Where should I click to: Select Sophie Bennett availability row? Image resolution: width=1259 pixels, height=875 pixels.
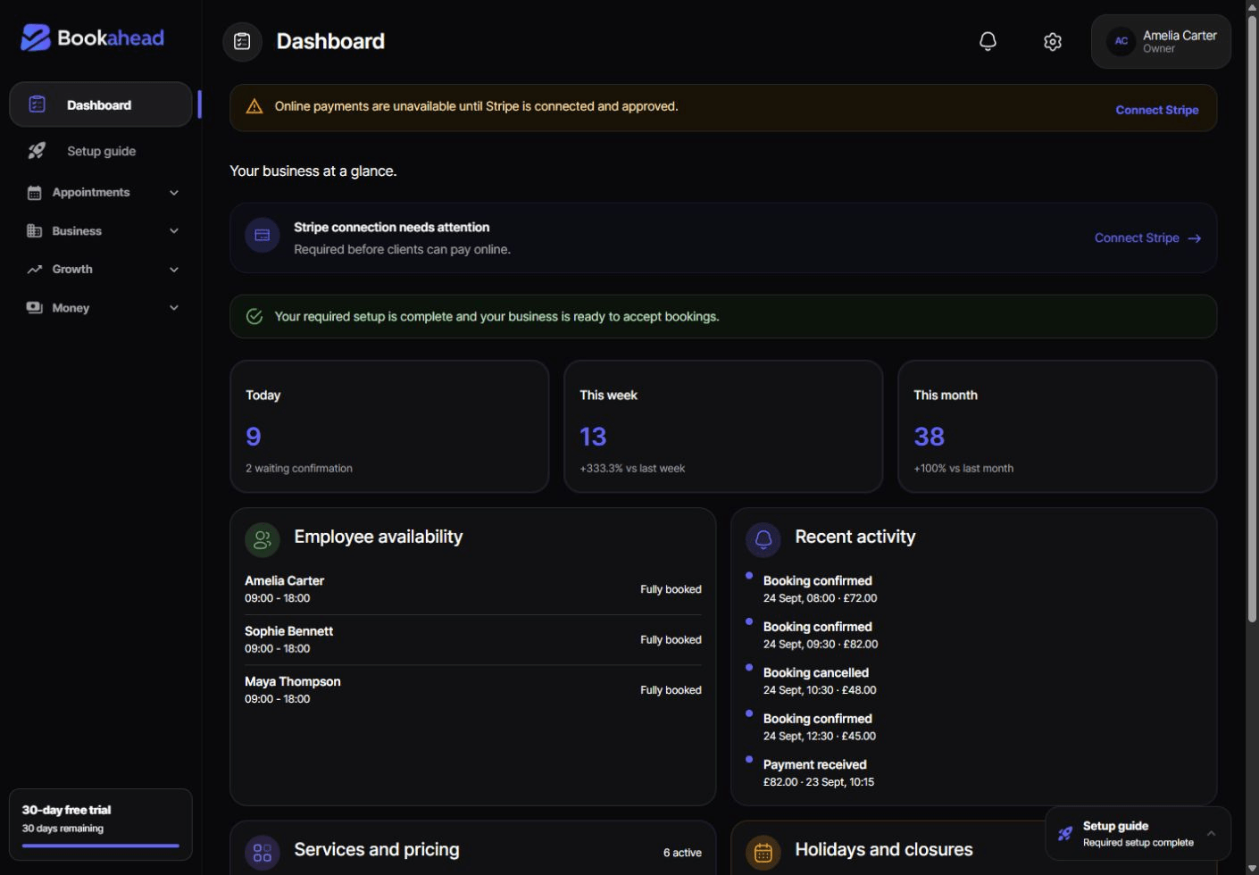point(473,640)
